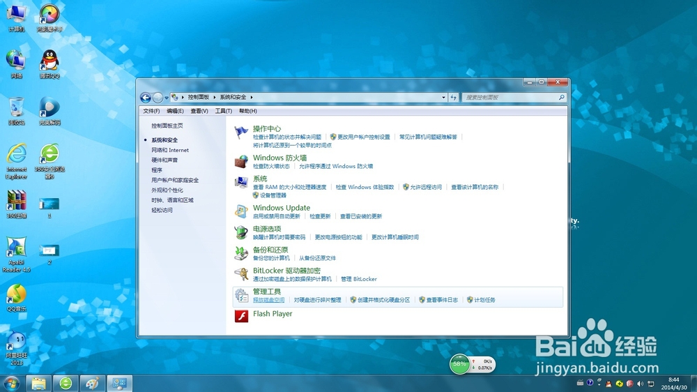Click the Administrative Tools (管理工具) gear icon

click(241, 296)
